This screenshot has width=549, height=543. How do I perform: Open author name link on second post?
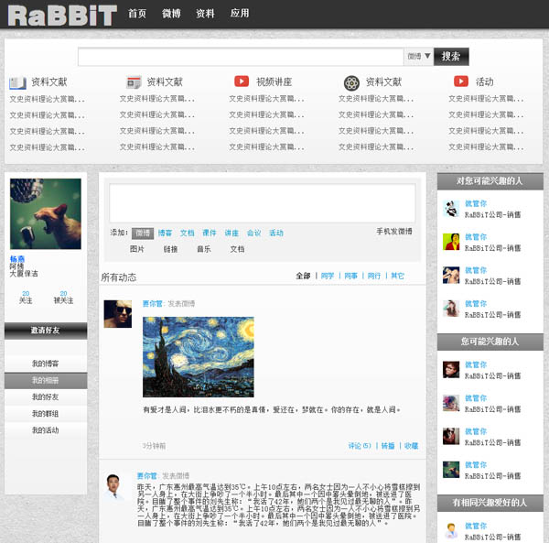[x=146, y=476]
